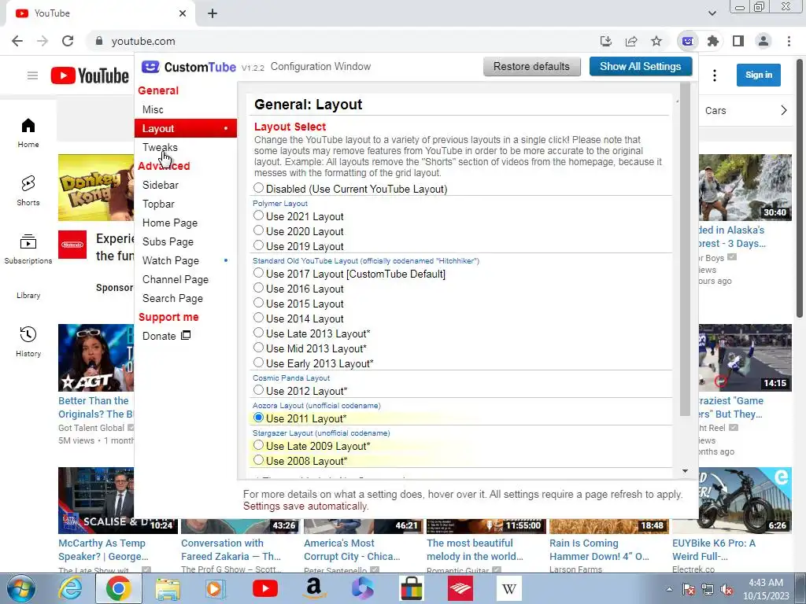Show next category chips with right chevron
This screenshot has height=604, width=806.
click(783, 110)
